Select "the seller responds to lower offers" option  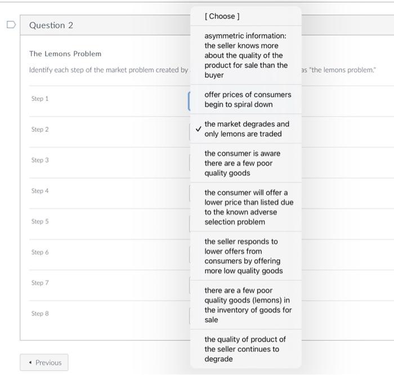[x=243, y=256]
